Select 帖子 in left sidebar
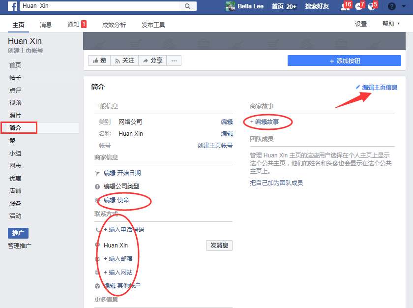Image resolution: width=413 pixels, height=308 pixels. [15, 77]
